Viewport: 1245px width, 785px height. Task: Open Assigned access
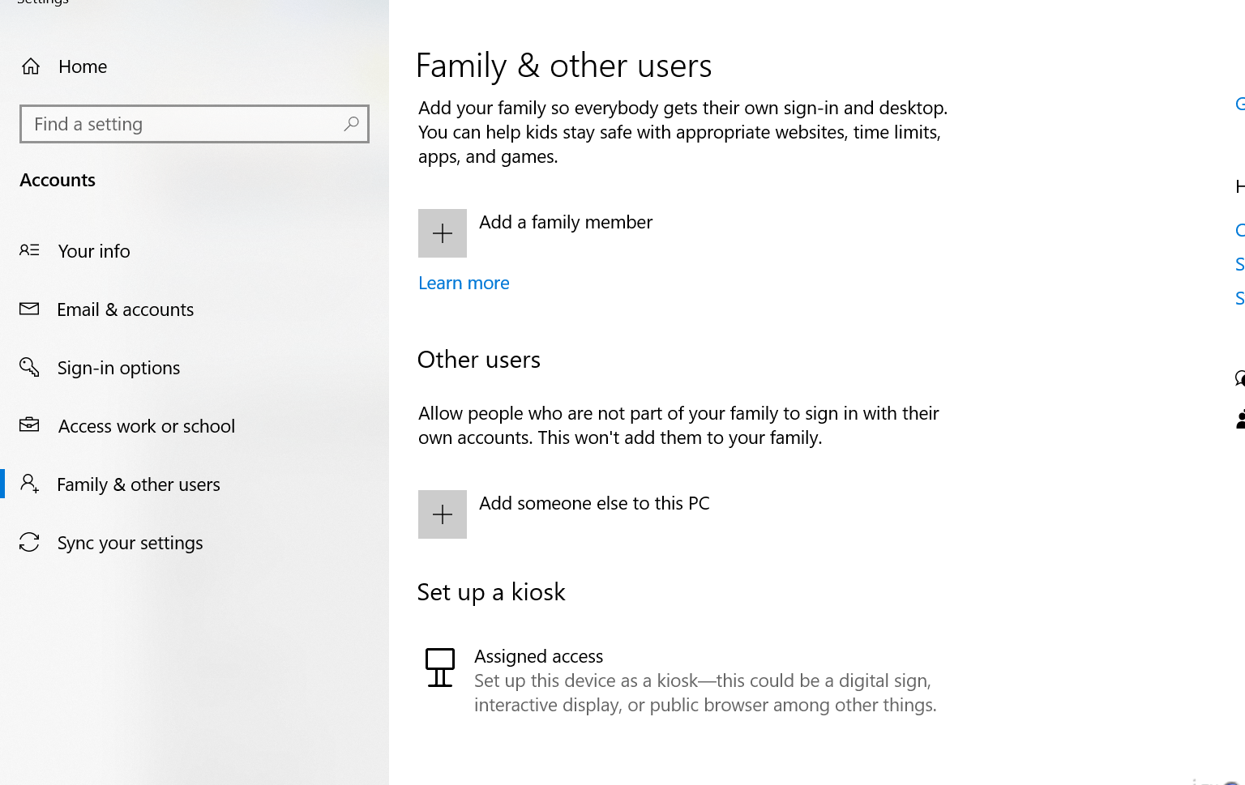click(539, 656)
